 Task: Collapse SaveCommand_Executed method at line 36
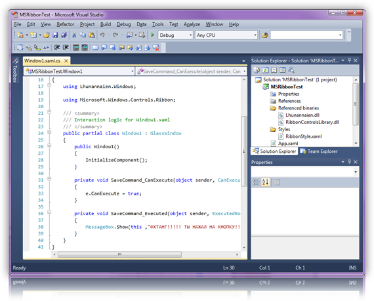pos(49,212)
